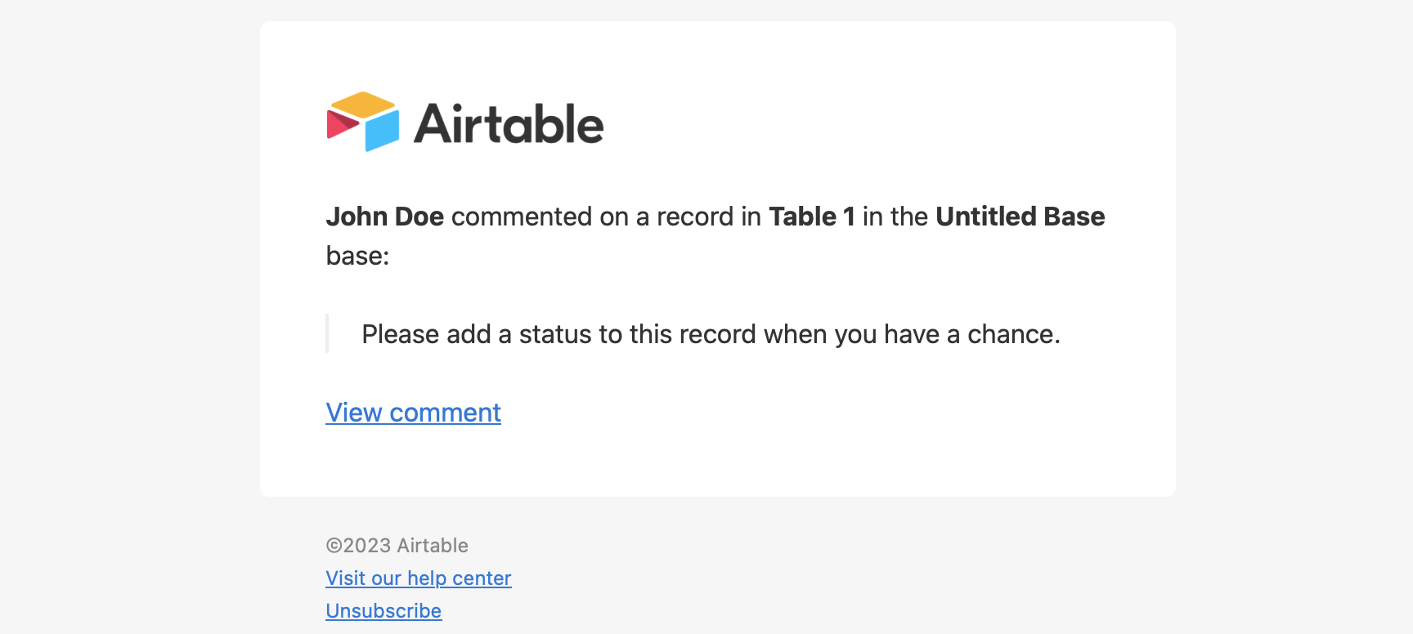
Task: Click the Airtable wordmark text
Action: pos(509,123)
